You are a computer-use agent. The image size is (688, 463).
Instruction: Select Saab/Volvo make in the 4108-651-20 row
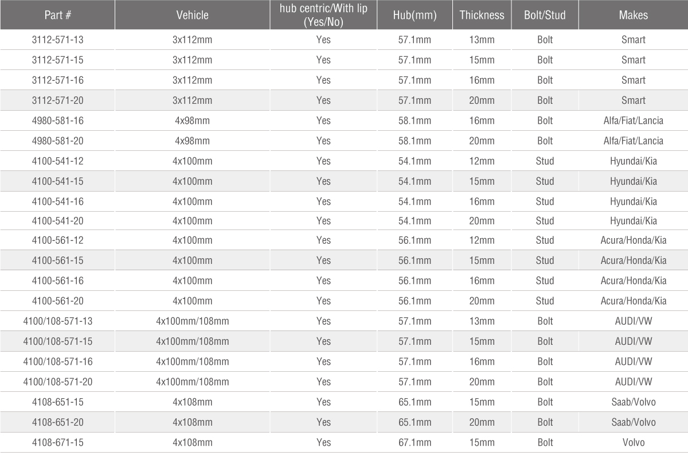point(633,422)
